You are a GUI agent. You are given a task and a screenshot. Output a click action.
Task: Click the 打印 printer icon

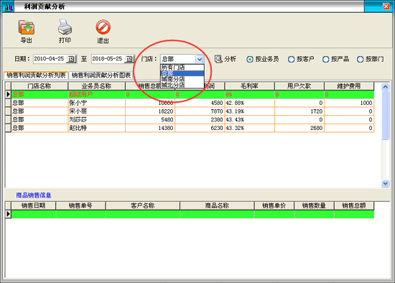(x=65, y=27)
